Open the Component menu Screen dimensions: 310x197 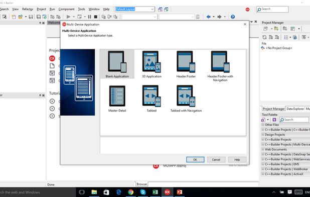coord(66,9)
